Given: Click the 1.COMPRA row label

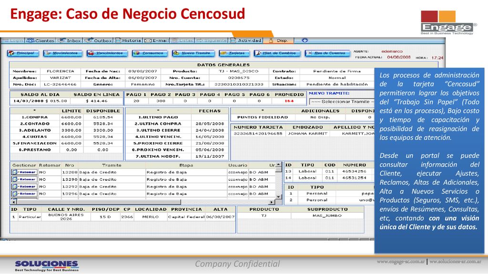Looking at the screenshot, I should point(34,117).
